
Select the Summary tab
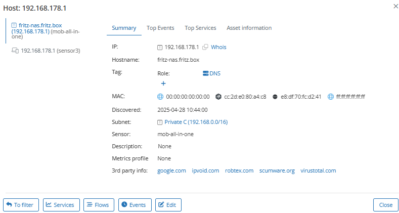pos(124,28)
